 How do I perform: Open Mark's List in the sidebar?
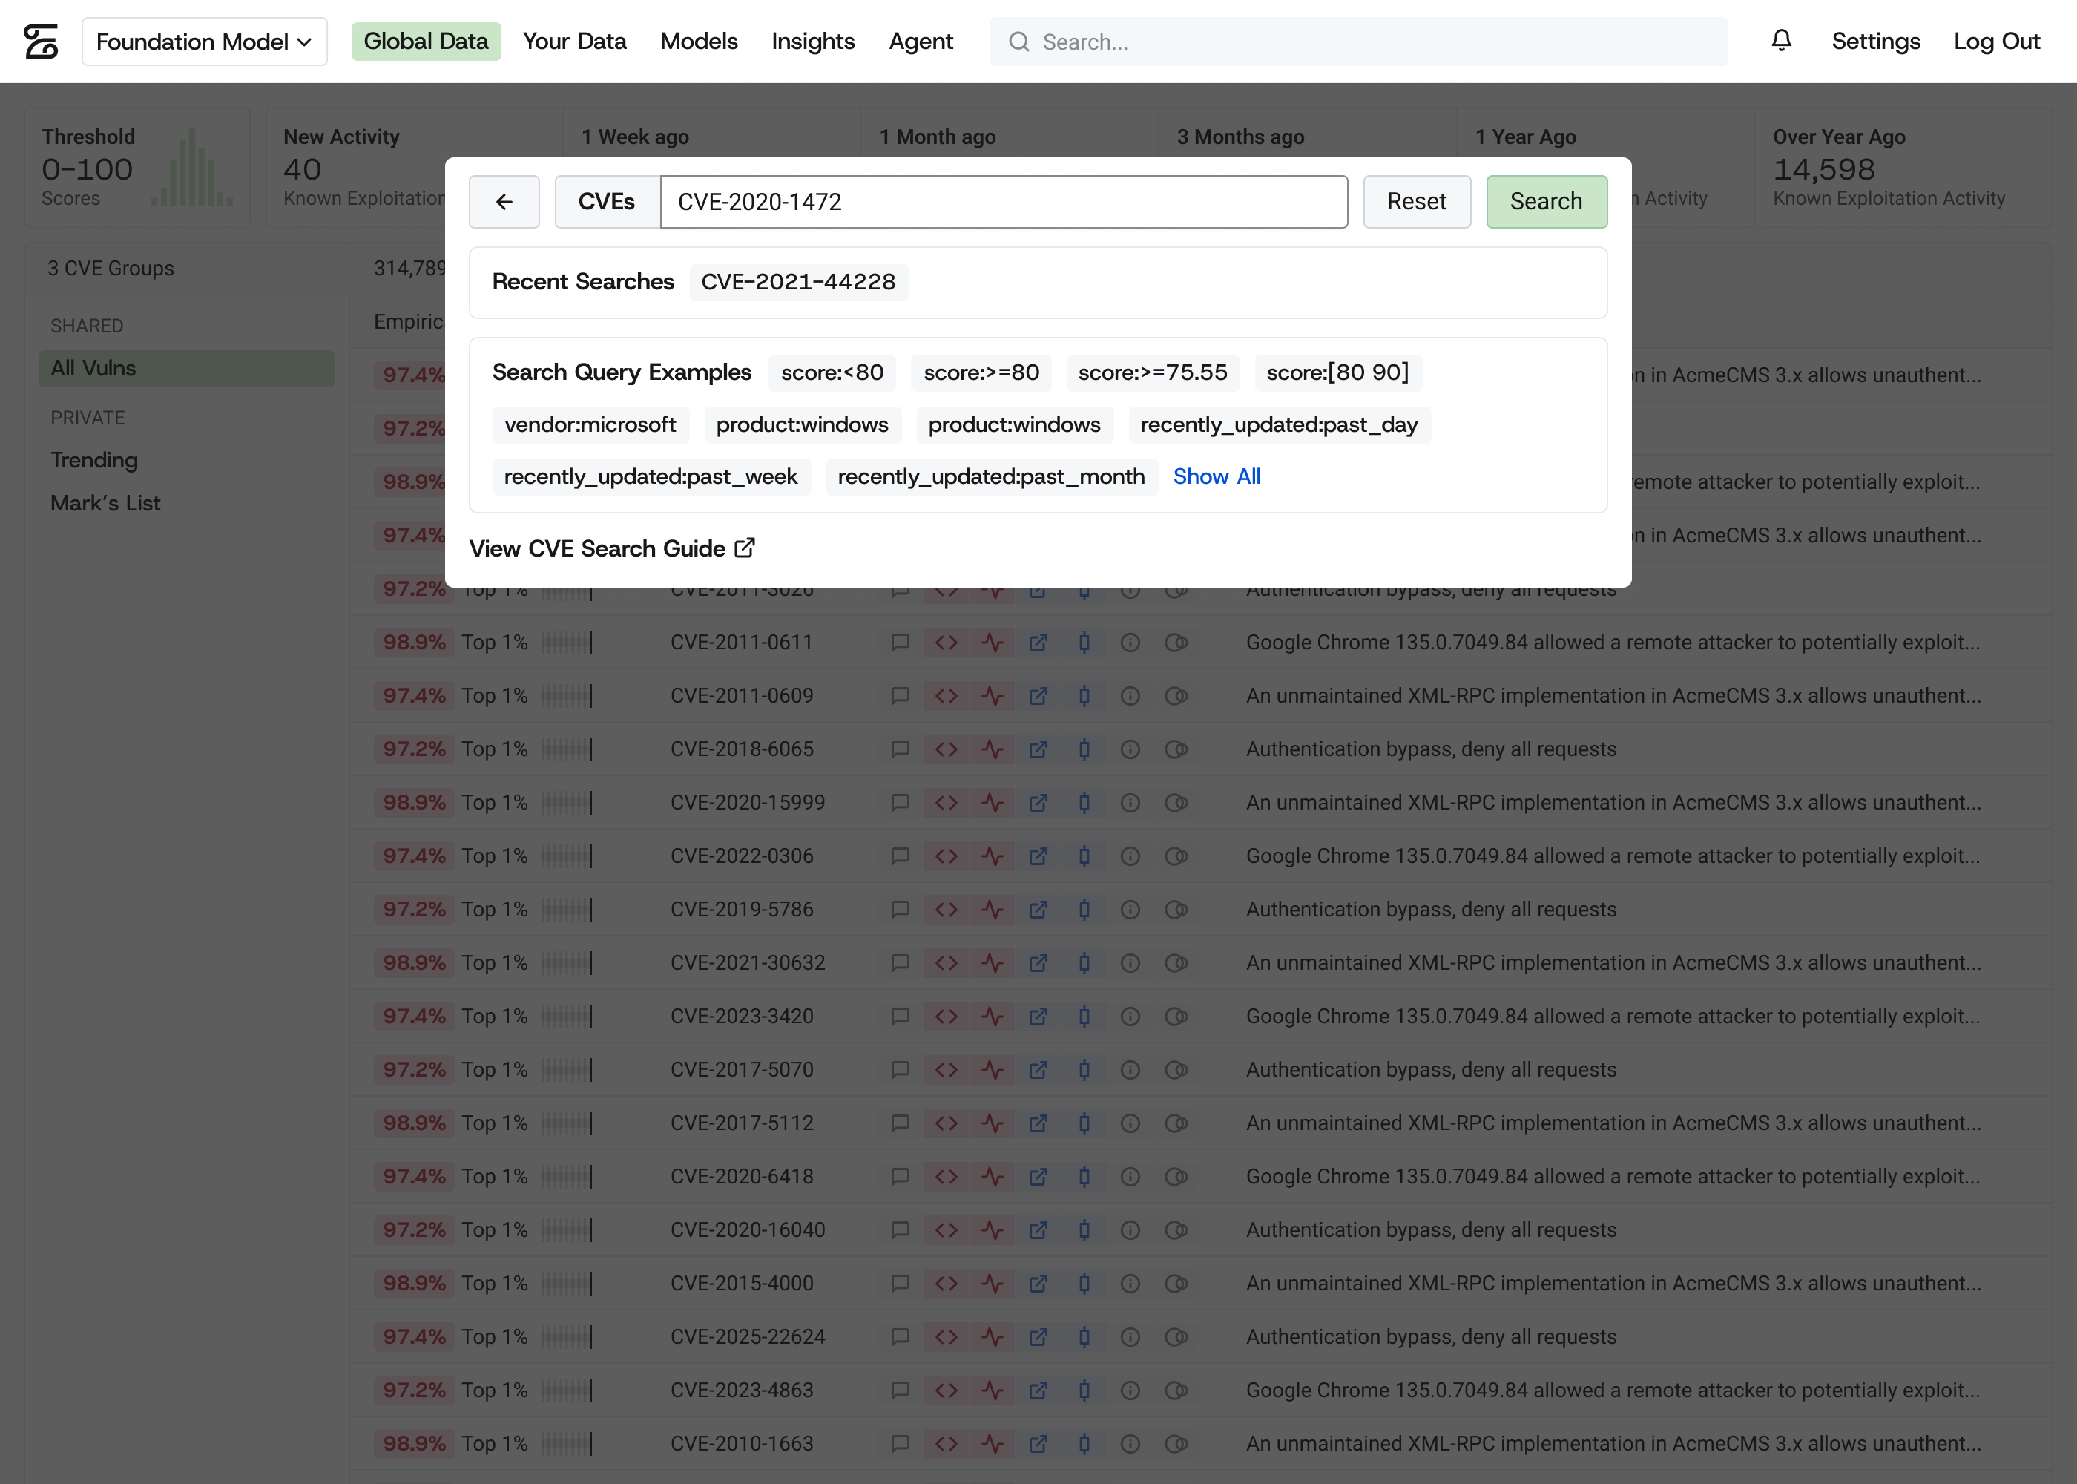pos(105,502)
